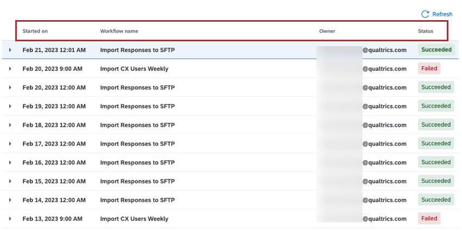462x231 pixels.
Task: Expand the Feb 20, 2023 12:00 AM row
Action: 10,88
